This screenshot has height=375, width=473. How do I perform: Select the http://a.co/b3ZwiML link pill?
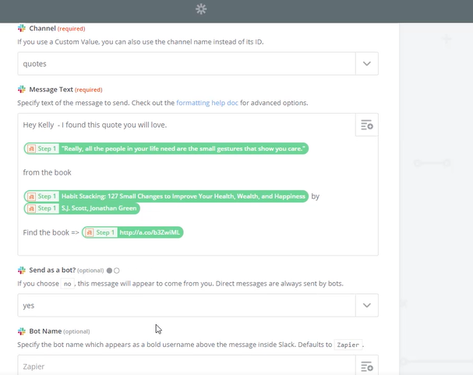tap(132, 232)
